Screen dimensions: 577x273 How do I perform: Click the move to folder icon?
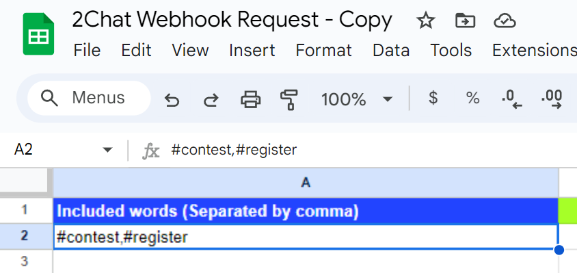click(x=465, y=21)
